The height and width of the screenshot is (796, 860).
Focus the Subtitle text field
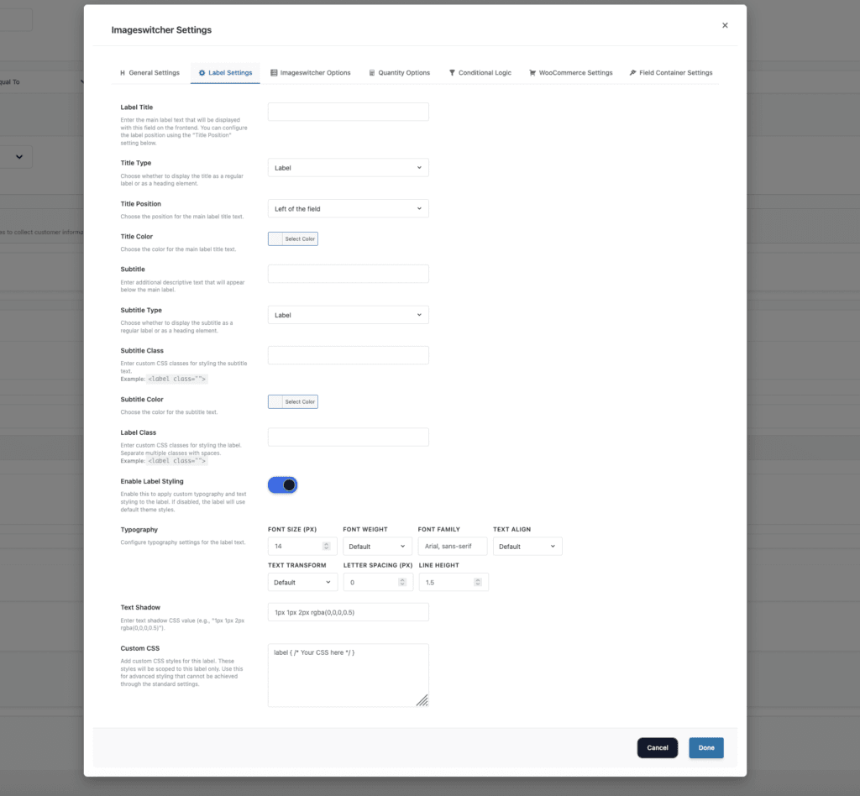(x=349, y=274)
